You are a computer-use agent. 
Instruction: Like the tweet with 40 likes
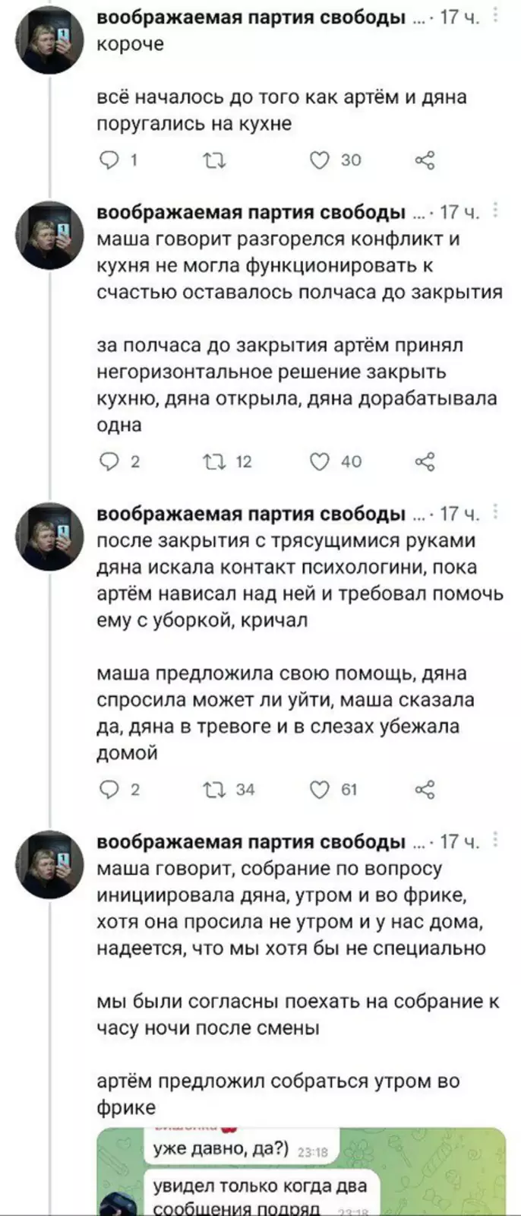(320, 461)
